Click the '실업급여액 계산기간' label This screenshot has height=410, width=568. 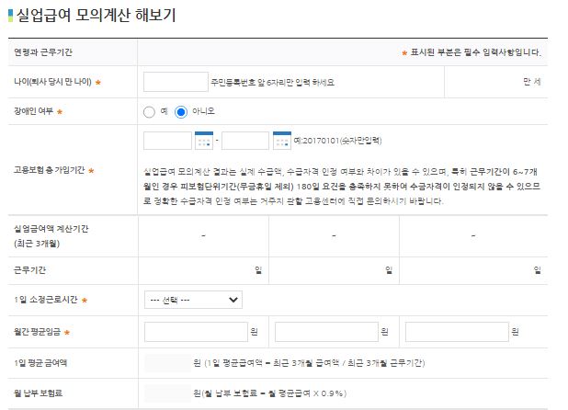51,229
